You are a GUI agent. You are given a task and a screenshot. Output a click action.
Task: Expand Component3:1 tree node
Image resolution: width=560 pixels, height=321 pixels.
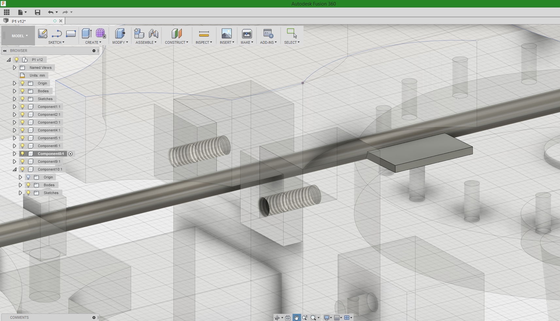tap(14, 122)
